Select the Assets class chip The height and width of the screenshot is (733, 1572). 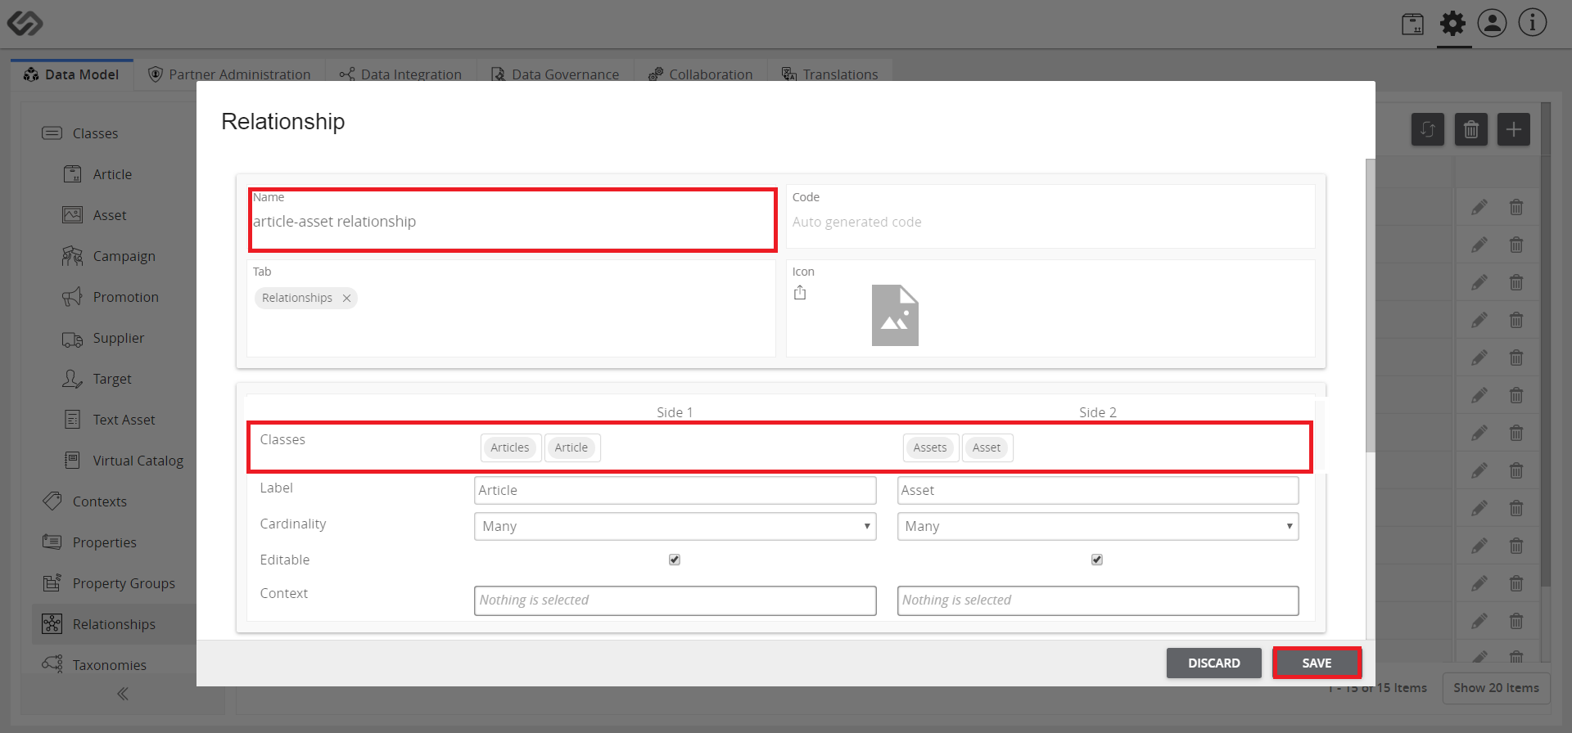(930, 447)
